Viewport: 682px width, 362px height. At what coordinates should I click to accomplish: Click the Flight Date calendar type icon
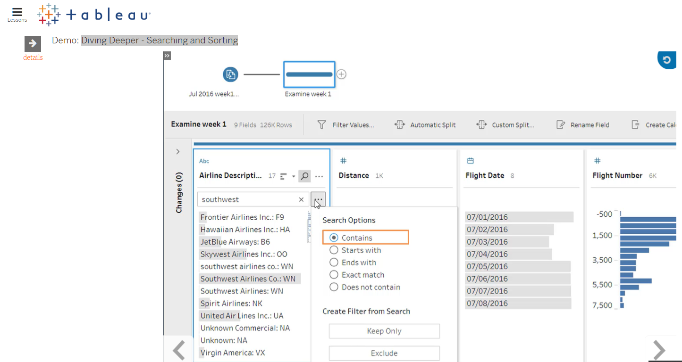(470, 161)
